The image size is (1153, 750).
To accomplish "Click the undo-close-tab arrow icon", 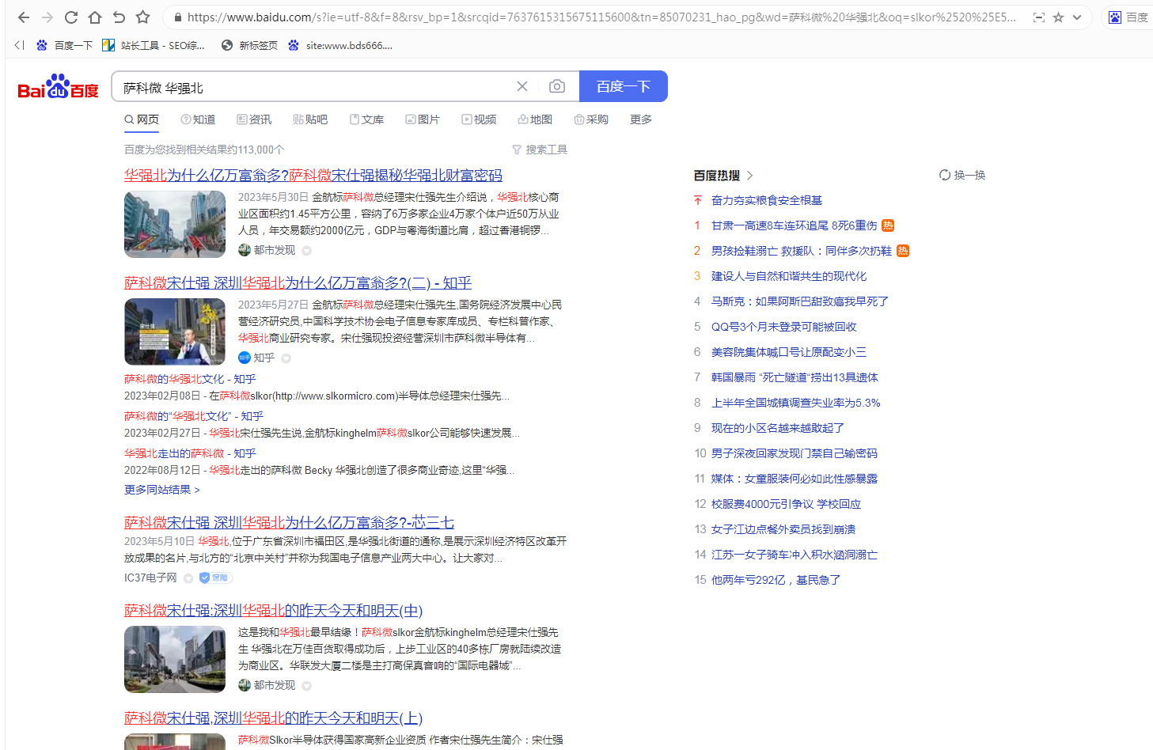I will click(119, 17).
